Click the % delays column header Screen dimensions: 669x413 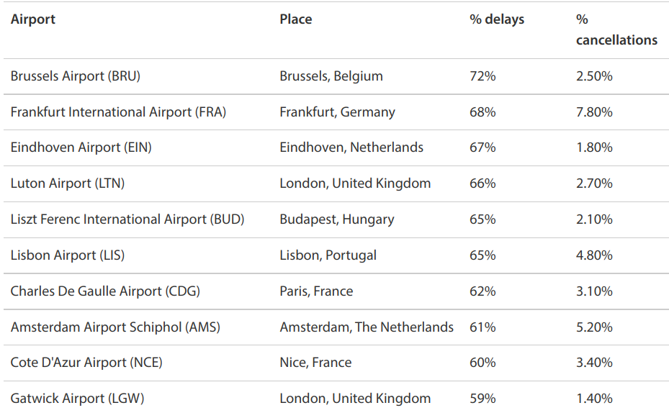[x=497, y=19]
